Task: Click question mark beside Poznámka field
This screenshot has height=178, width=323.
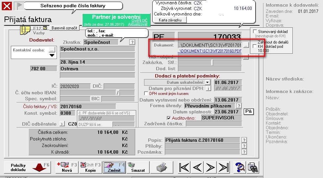Action: click(x=244, y=152)
